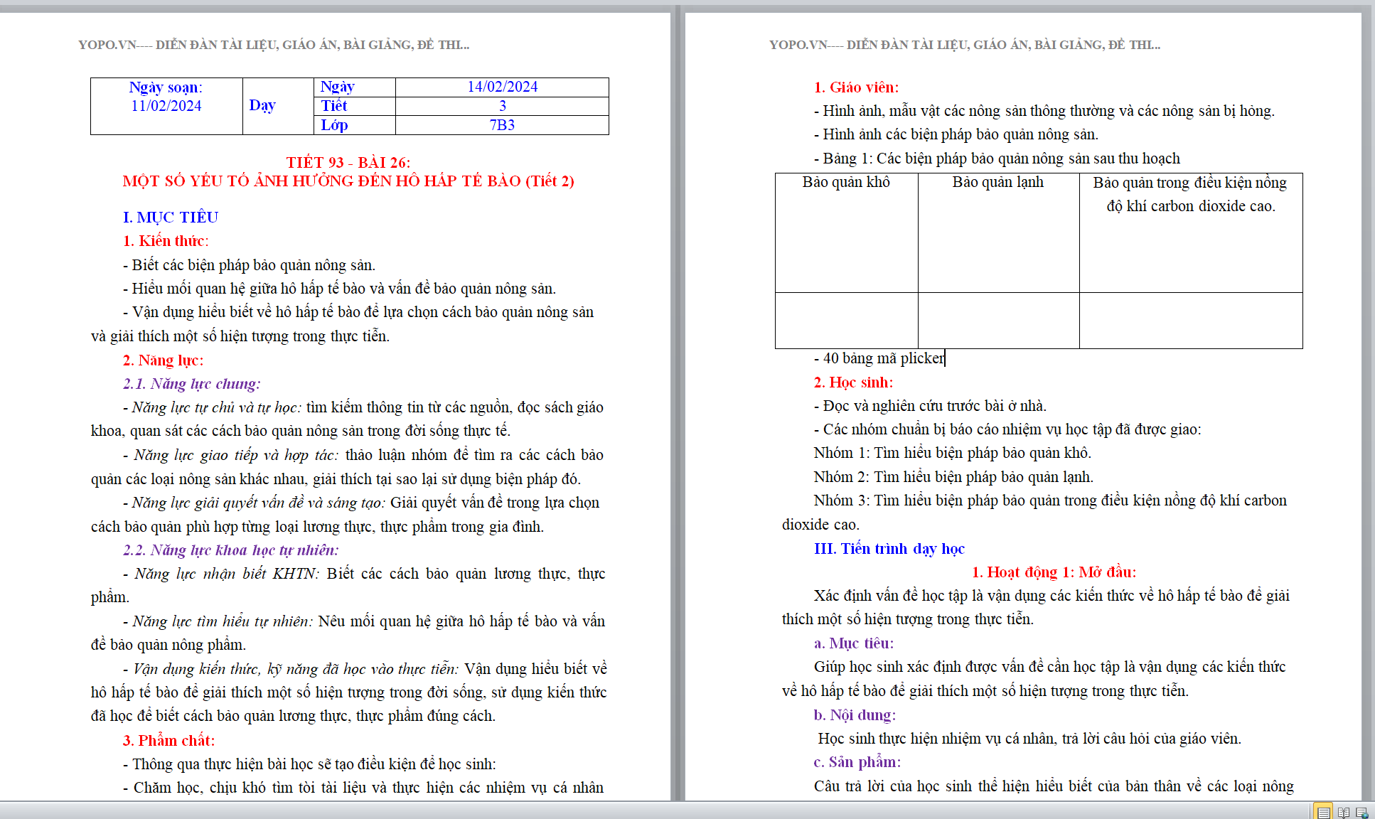
Task: Click the 'Lớp' label cell
Action: click(x=354, y=125)
